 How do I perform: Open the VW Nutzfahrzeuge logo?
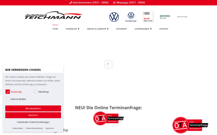coord(131,17)
